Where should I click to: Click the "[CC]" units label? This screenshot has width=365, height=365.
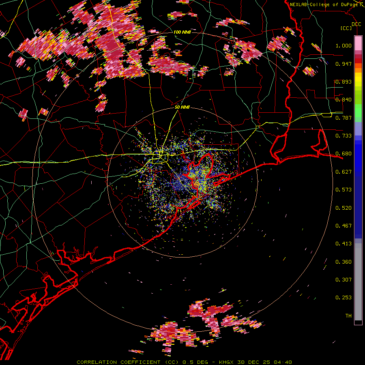(x=346, y=28)
